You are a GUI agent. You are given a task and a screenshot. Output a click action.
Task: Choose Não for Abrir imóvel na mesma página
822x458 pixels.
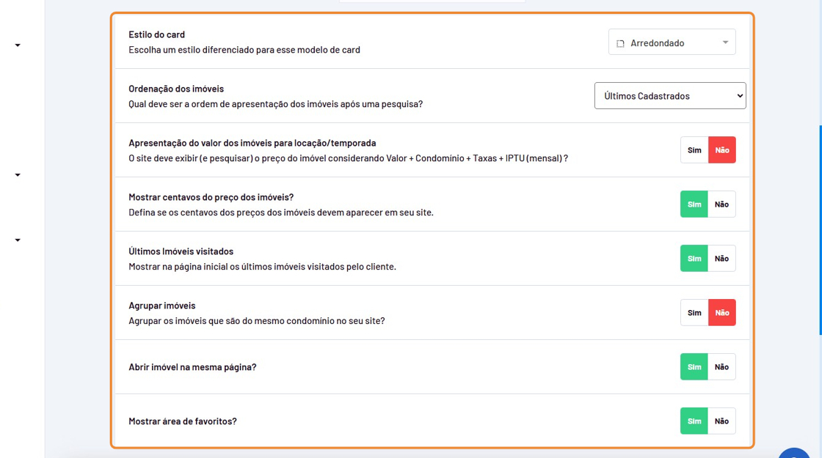pyautogui.click(x=722, y=367)
